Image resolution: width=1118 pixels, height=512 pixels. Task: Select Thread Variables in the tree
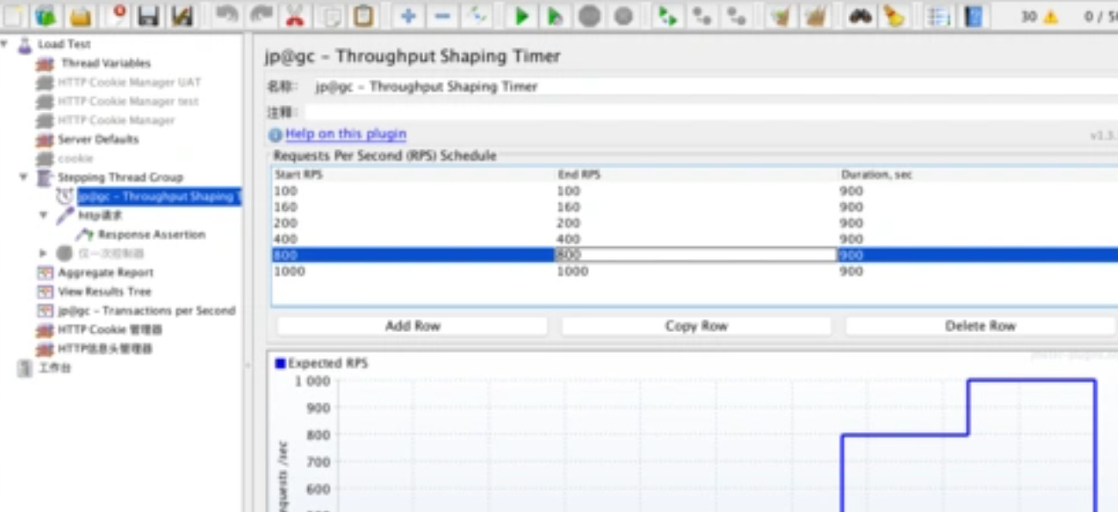[106, 63]
